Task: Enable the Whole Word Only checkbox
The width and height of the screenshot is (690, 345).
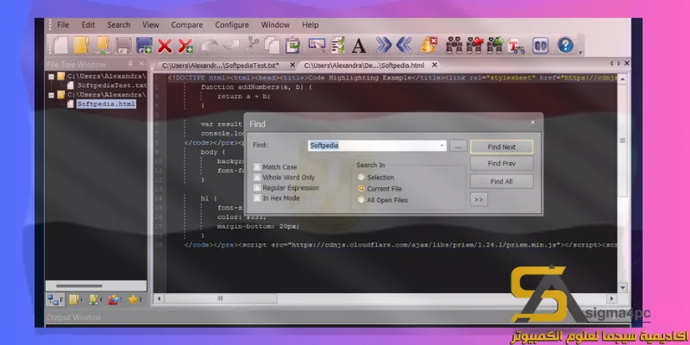Action: pyautogui.click(x=257, y=178)
